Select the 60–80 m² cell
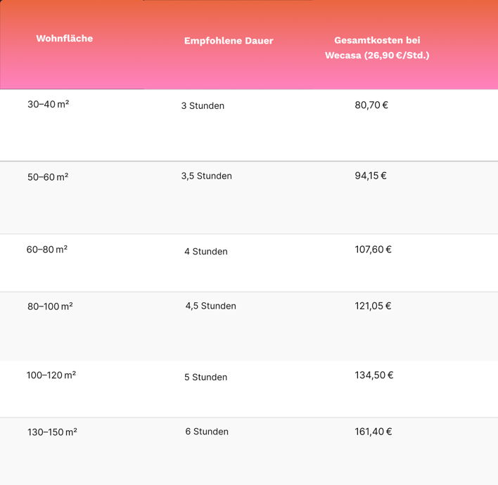498x485 pixels. tap(47, 250)
